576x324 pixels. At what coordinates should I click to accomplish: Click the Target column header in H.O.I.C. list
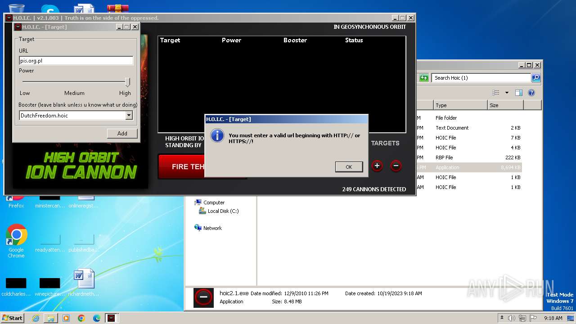click(x=170, y=40)
